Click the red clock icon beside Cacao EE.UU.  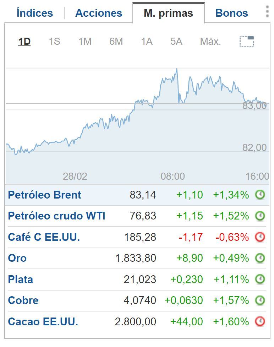259,322
